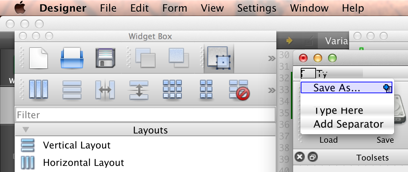Open the Form menu in menu bar
Screen dimensions: 408x172
click(x=175, y=8)
